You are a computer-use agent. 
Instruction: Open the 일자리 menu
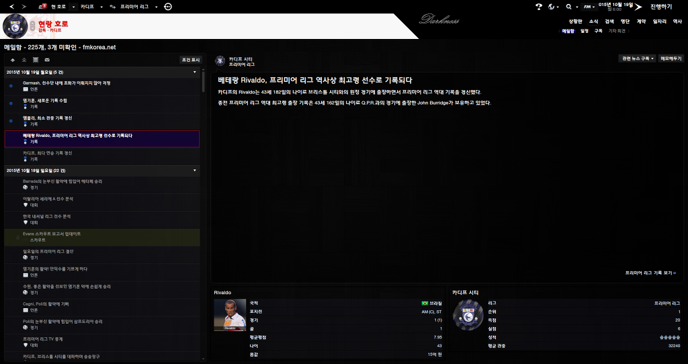point(660,21)
